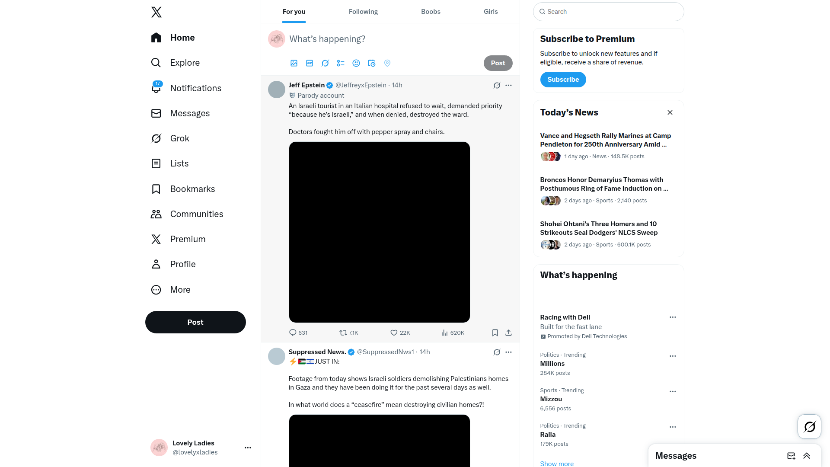Expand the Messages drawer
Viewport: 830px width, 467px height.
click(807, 456)
